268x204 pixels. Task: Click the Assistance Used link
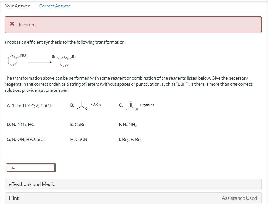pos(239,198)
